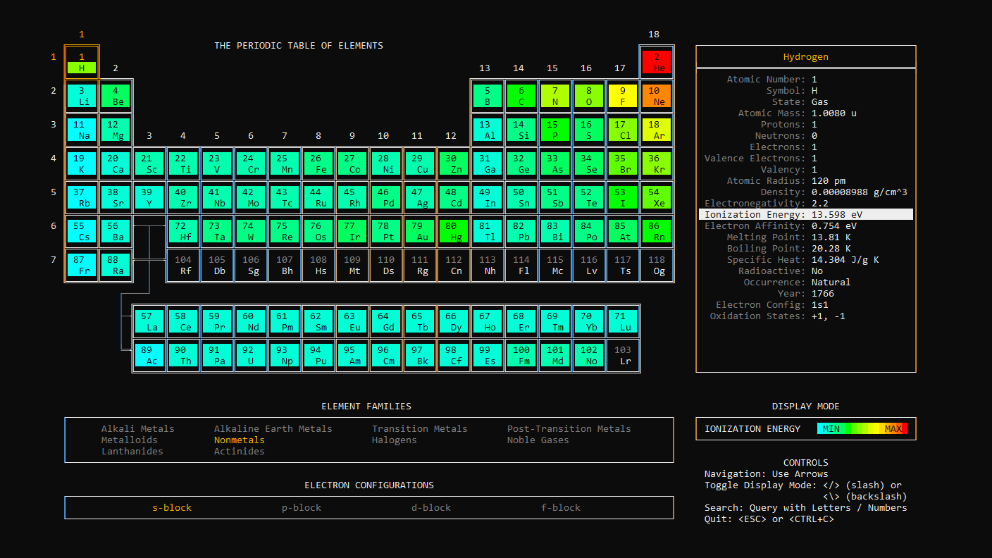Click the highlighted Ionization Energy info row
Screen dimensions: 992x558
click(x=805, y=214)
